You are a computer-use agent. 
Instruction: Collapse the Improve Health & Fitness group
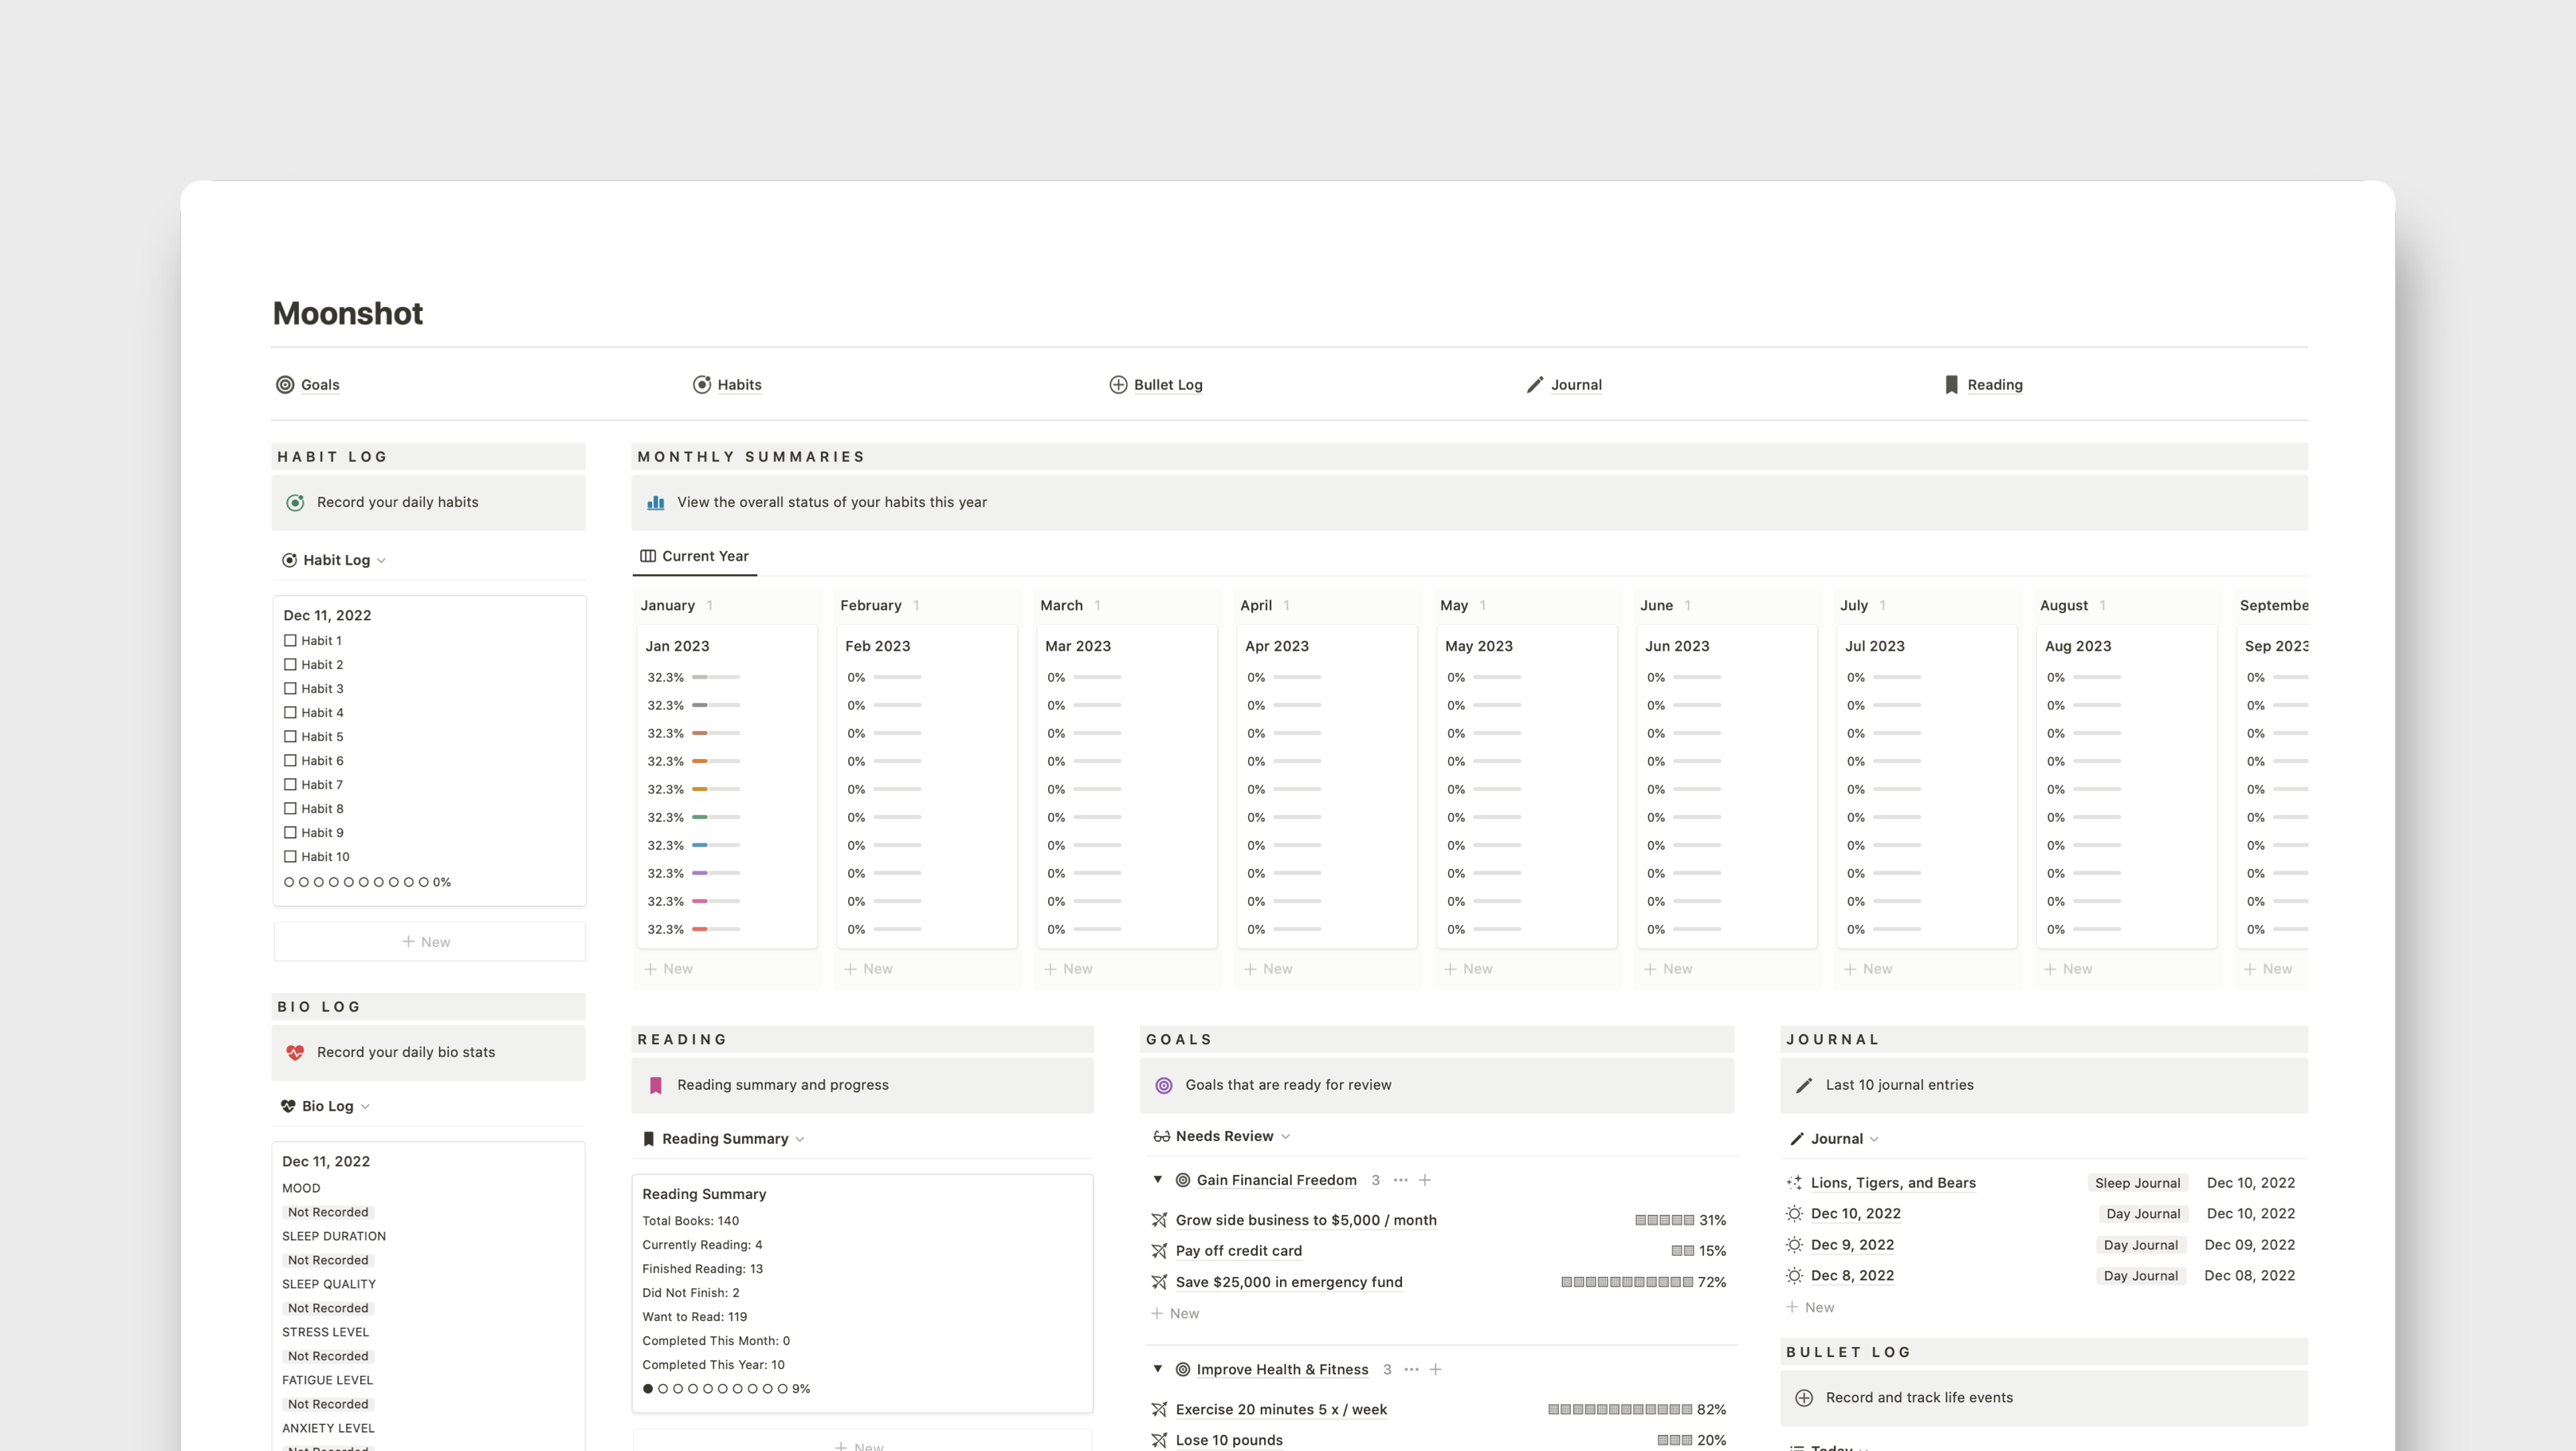(x=1158, y=1369)
